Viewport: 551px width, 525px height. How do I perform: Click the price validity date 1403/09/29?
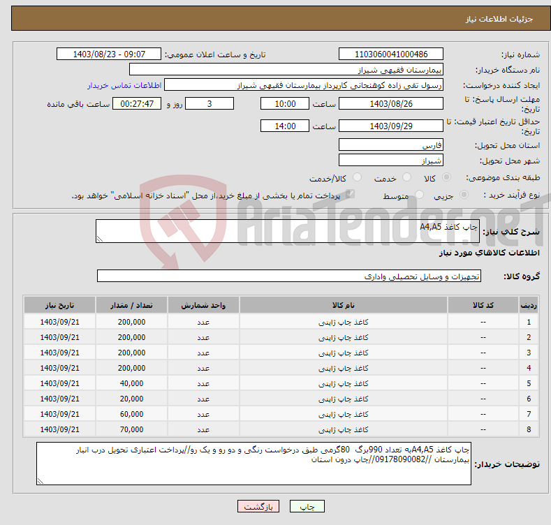click(391, 126)
